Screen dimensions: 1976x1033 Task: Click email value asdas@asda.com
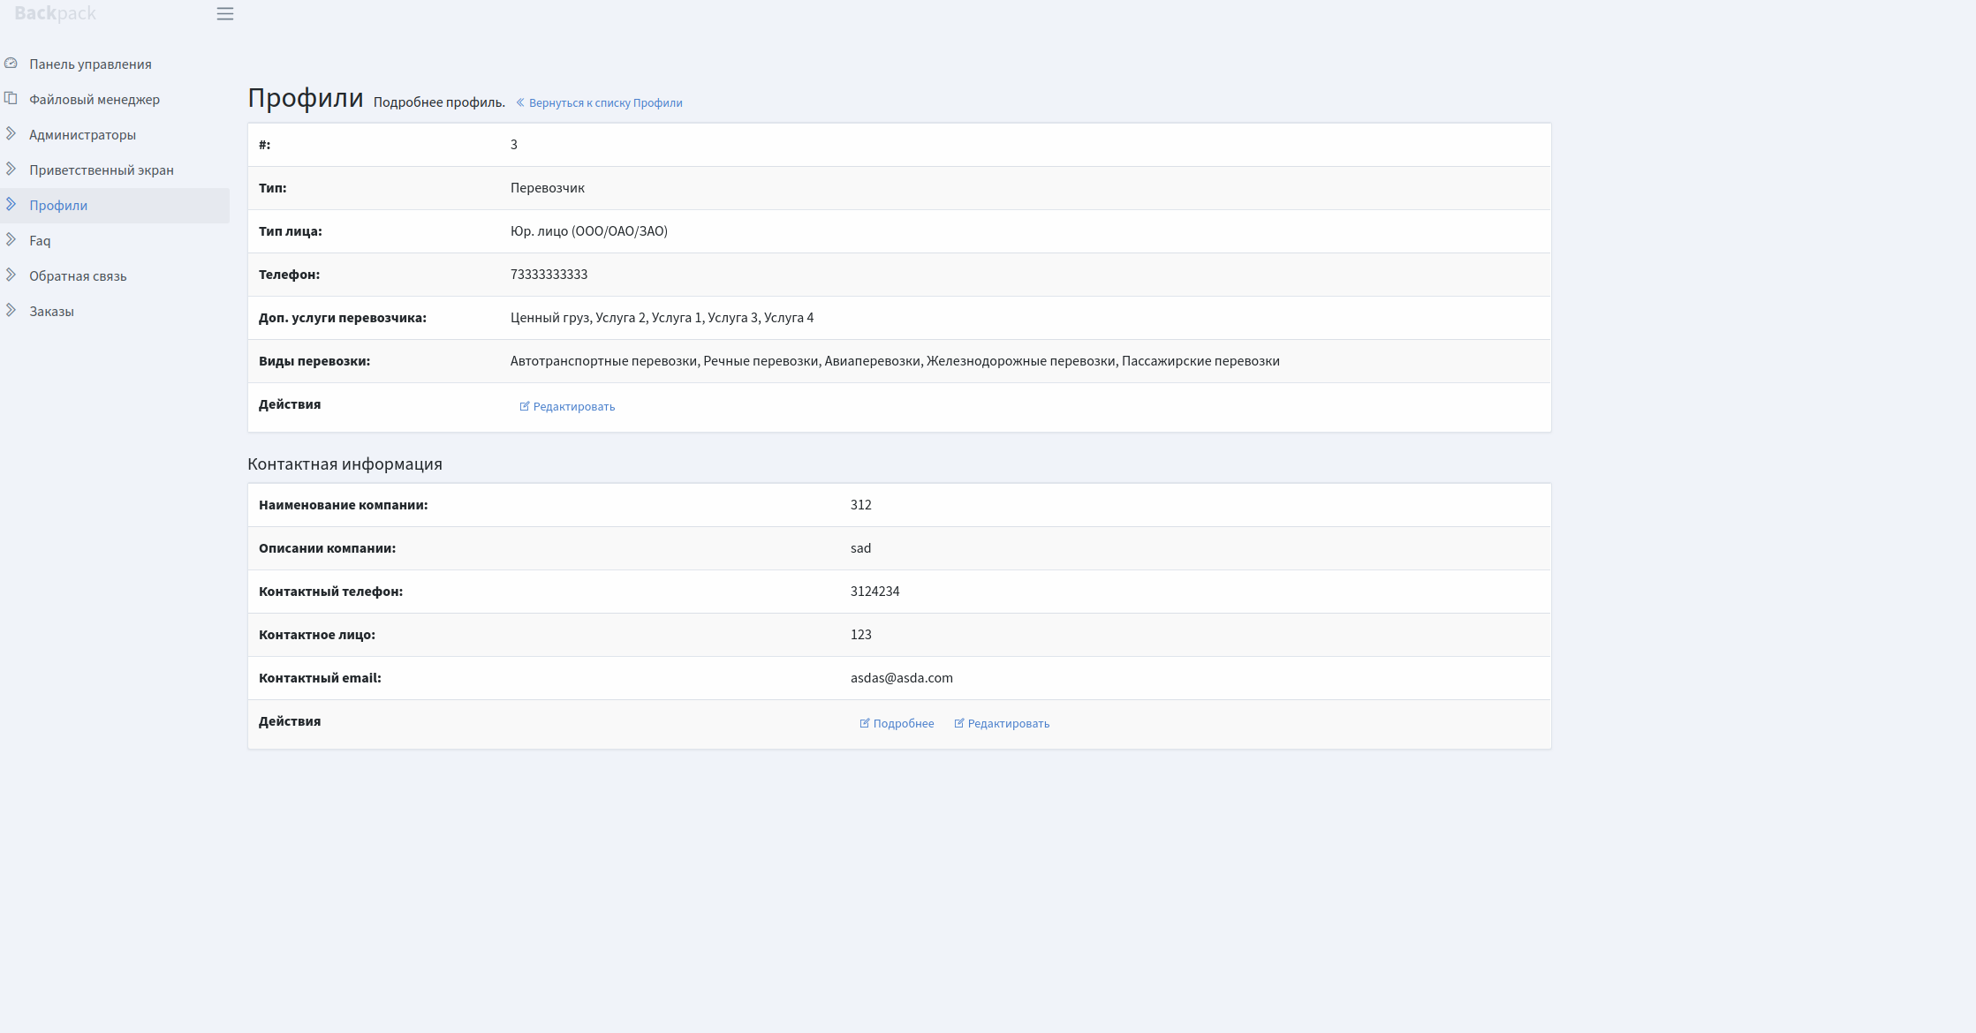901,678
